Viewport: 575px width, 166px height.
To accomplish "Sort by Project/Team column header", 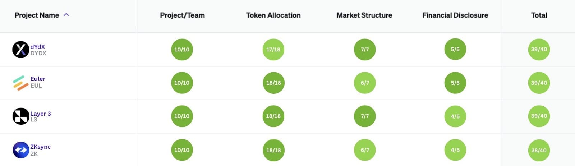I will (182, 15).
